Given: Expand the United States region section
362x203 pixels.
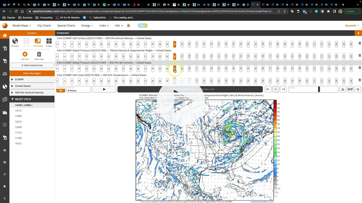Looking at the screenshot, I should (32, 86).
